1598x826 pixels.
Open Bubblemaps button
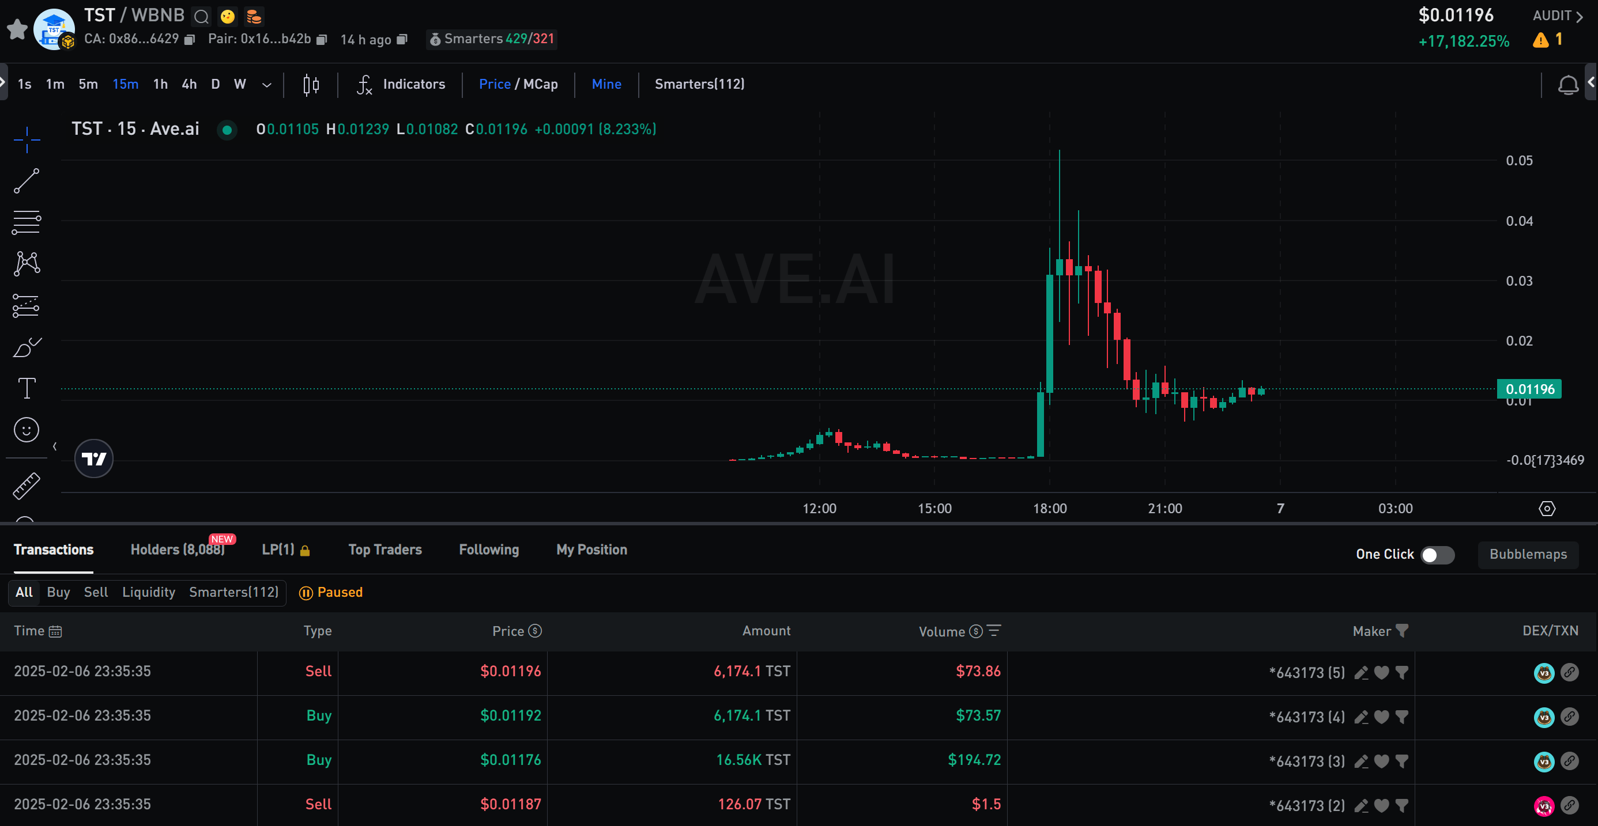click(1528, 555)
